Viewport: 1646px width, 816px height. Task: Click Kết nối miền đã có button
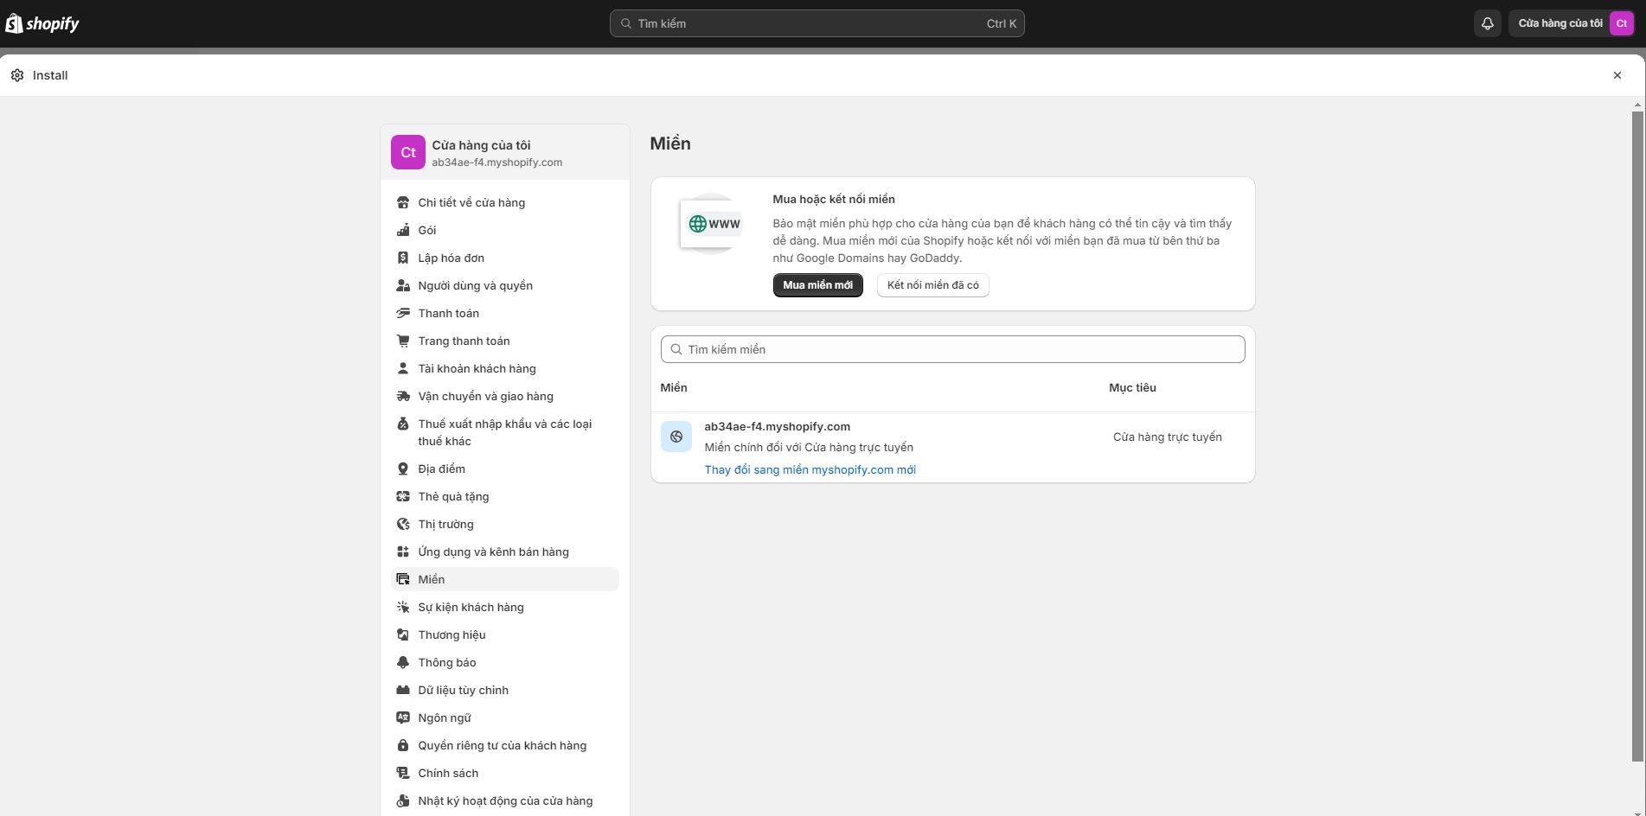pyautogui.click(x=932, y=285)
